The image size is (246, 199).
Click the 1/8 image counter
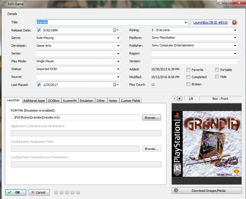click(x=191, y=99)
